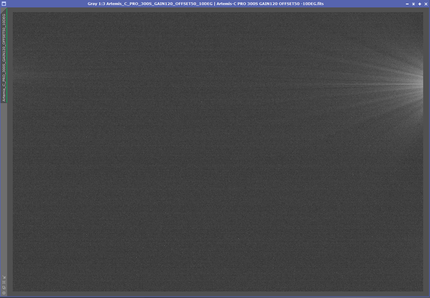
Task: Click the circular target icon at bottom-left
Action: point(4,293)
